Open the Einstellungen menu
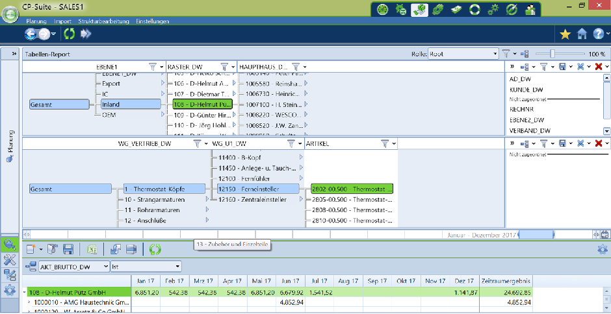 pyautogui.click(x=153, y=21)
